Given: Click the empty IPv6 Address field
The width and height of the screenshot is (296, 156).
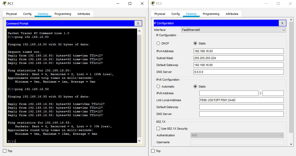Looking at the screenshot, I should point(229,93).
